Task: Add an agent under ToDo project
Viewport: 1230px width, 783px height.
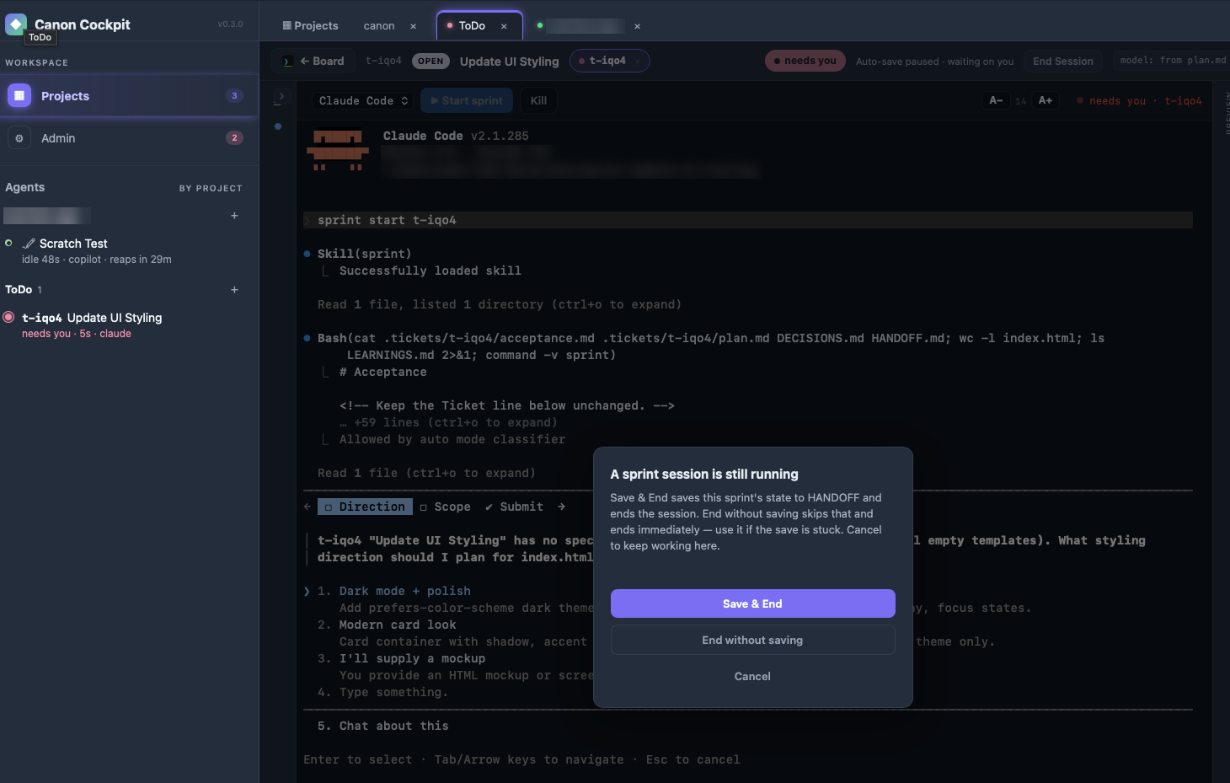Action: point(234,290)
